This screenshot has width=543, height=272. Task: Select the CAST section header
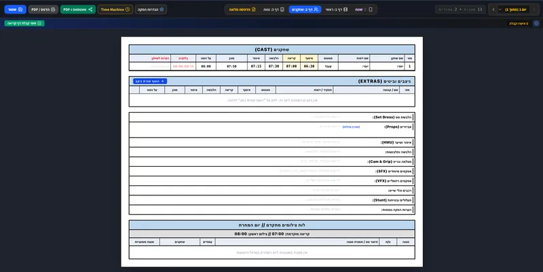272,50
